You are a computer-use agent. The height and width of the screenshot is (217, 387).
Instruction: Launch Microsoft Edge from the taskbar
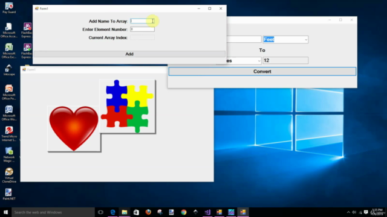112,212
